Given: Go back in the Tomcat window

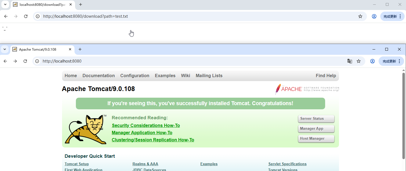Looking at the screenshot, I should (x=5, y=61).
